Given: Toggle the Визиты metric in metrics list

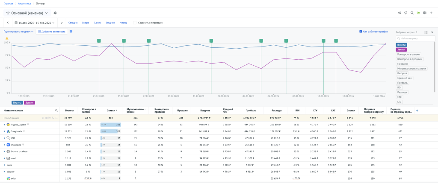Looking at the screenshot, I should pos(402,45).
